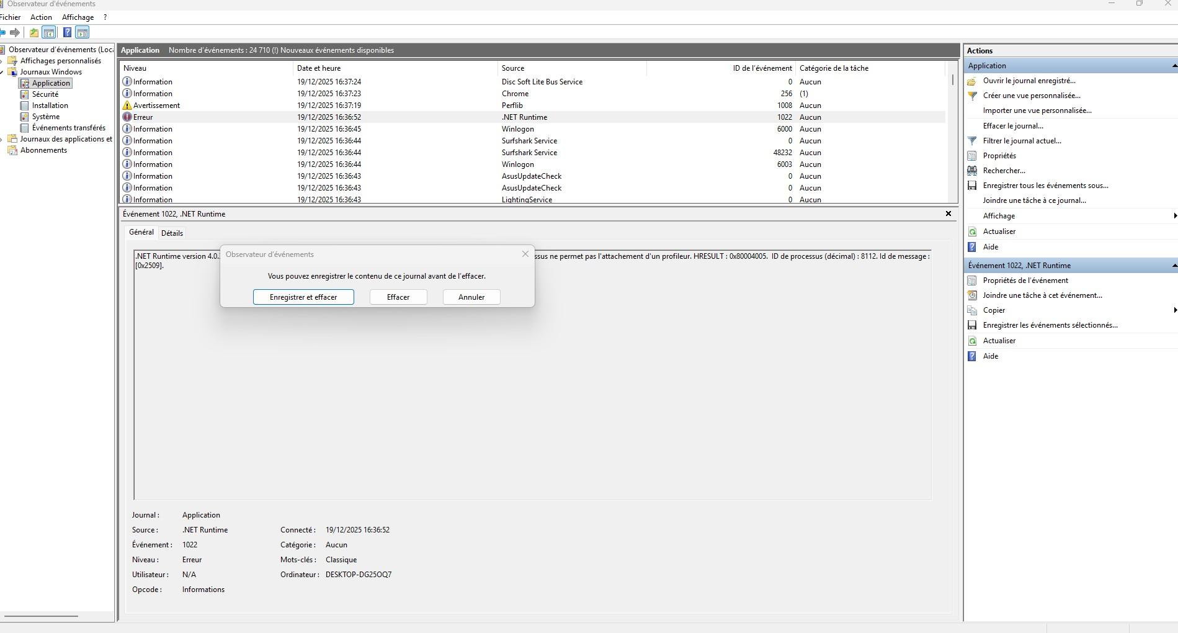Click the Sécurité log icon in the tree
The height and width of the screenshot is (633, 1178).
coord(25,94)
